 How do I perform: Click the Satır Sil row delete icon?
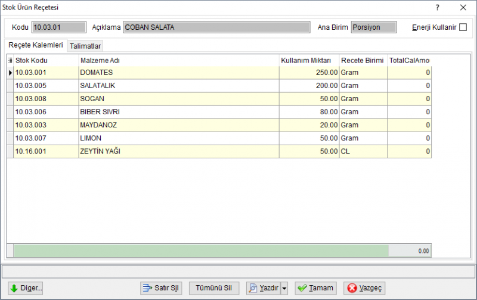[147, 288]
